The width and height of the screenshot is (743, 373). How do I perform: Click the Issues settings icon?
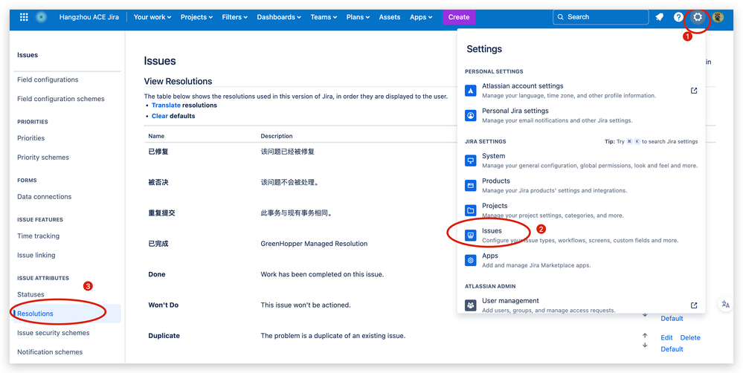coord(471,236)
